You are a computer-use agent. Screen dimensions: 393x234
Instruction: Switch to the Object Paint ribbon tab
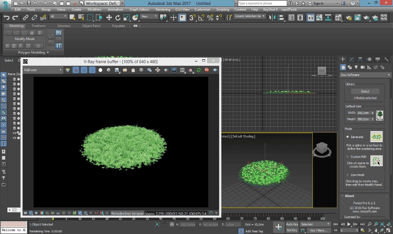[91, 26]
